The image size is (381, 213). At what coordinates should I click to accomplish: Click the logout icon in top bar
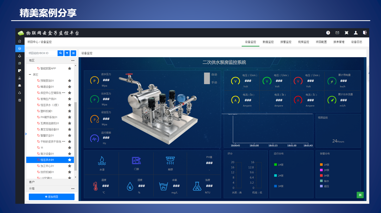[365, 33]
